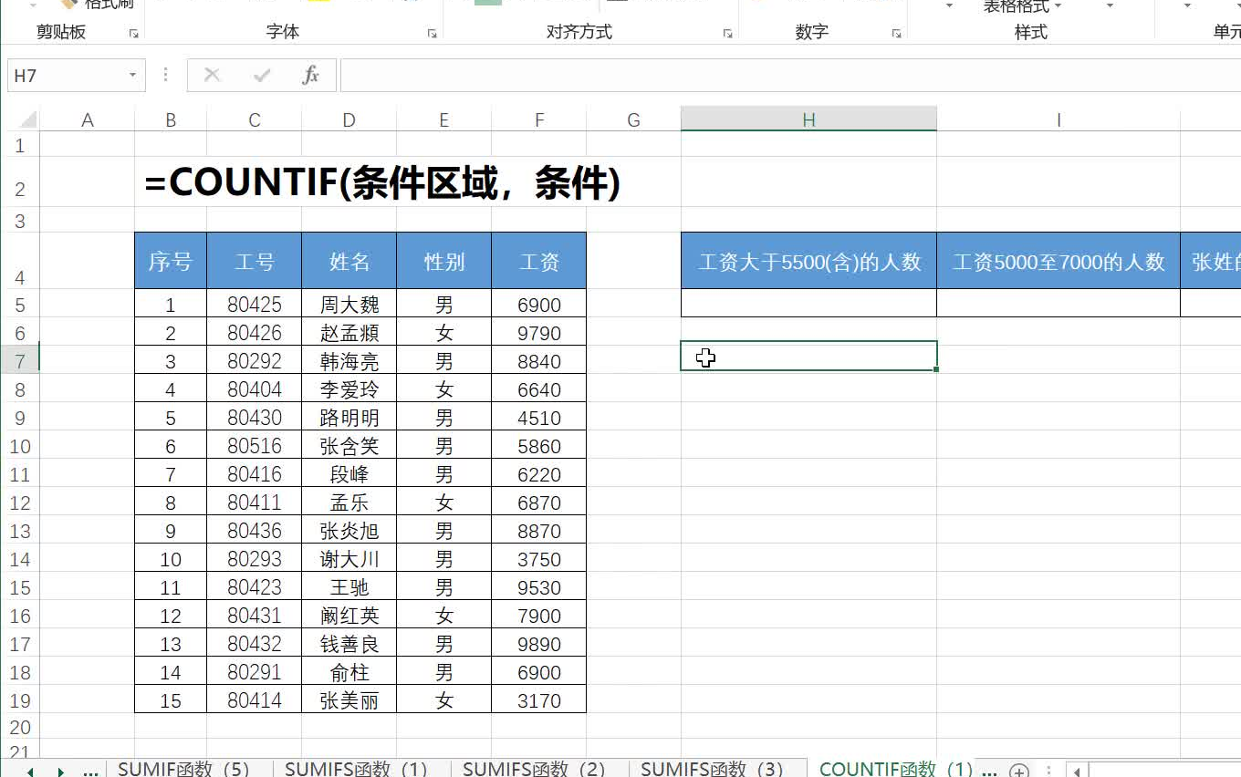Viewport: 1241px width, 777px height.
Task: Select name cell 王驰
Action: click(349, 587)
